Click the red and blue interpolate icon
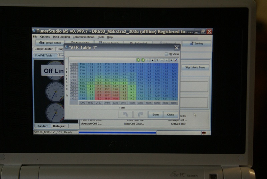Viewport: 267px width, 179px height. pos(176,60)
